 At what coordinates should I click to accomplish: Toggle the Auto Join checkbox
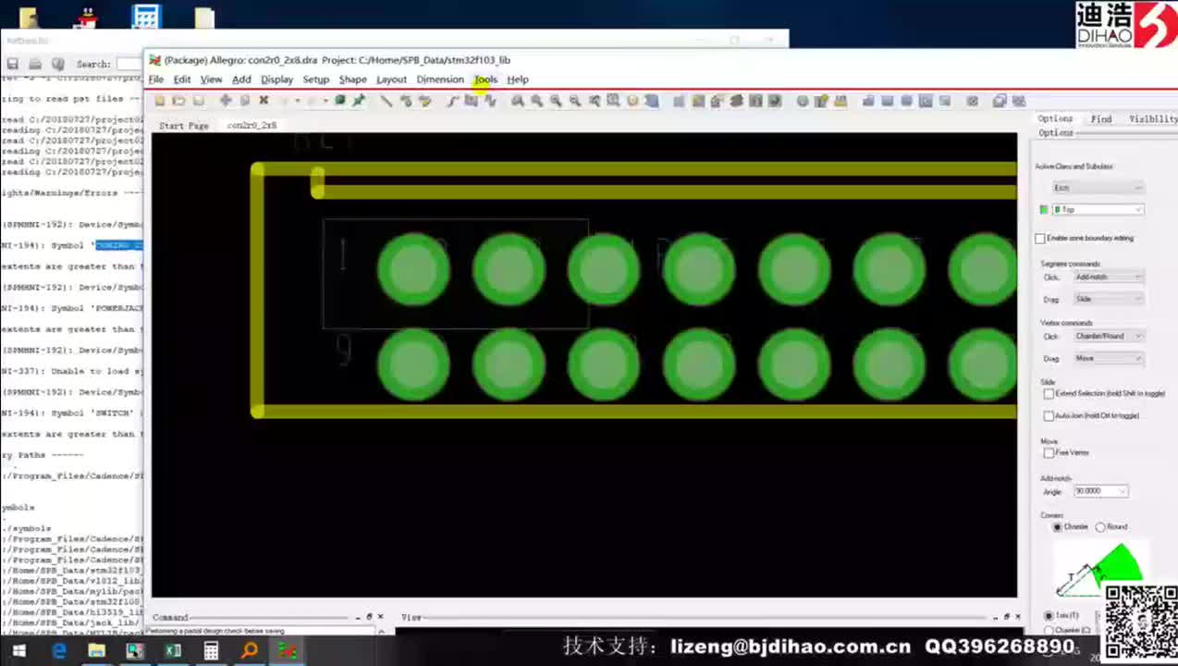pos(1049,416)
